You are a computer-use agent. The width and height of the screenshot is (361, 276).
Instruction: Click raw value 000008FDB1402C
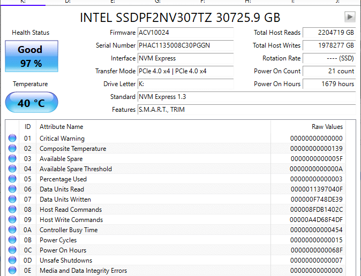(317, 209)
